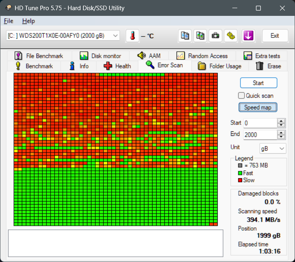Click the Legend group label

pyautogui.click(x=244, y=158)
